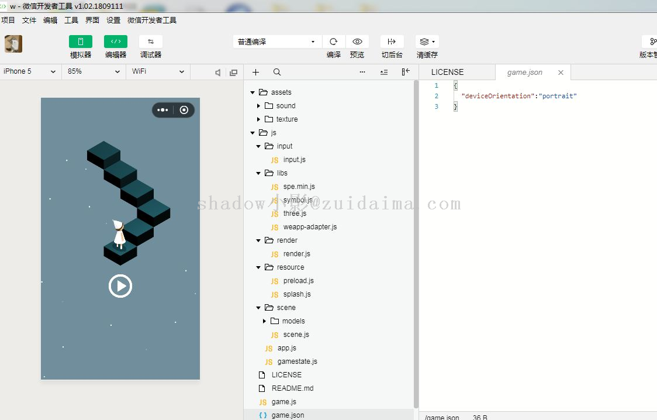Open the 工具 menu
This screenshot has height=420, width=657.
click(71, 20)
